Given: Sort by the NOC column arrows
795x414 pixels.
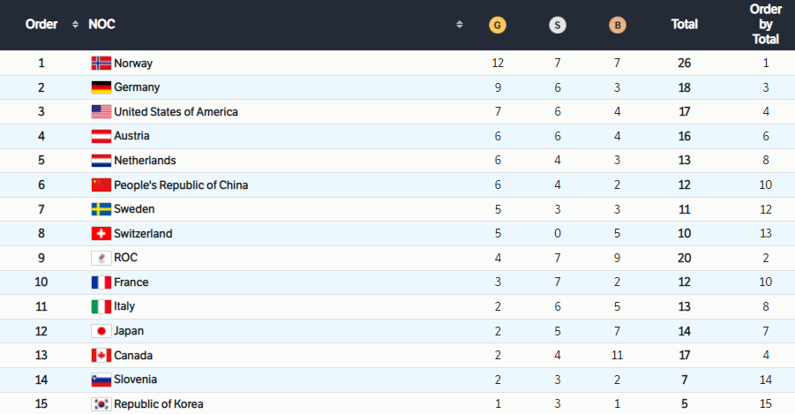Looking at the screenshot, I should tap(460, 25).
